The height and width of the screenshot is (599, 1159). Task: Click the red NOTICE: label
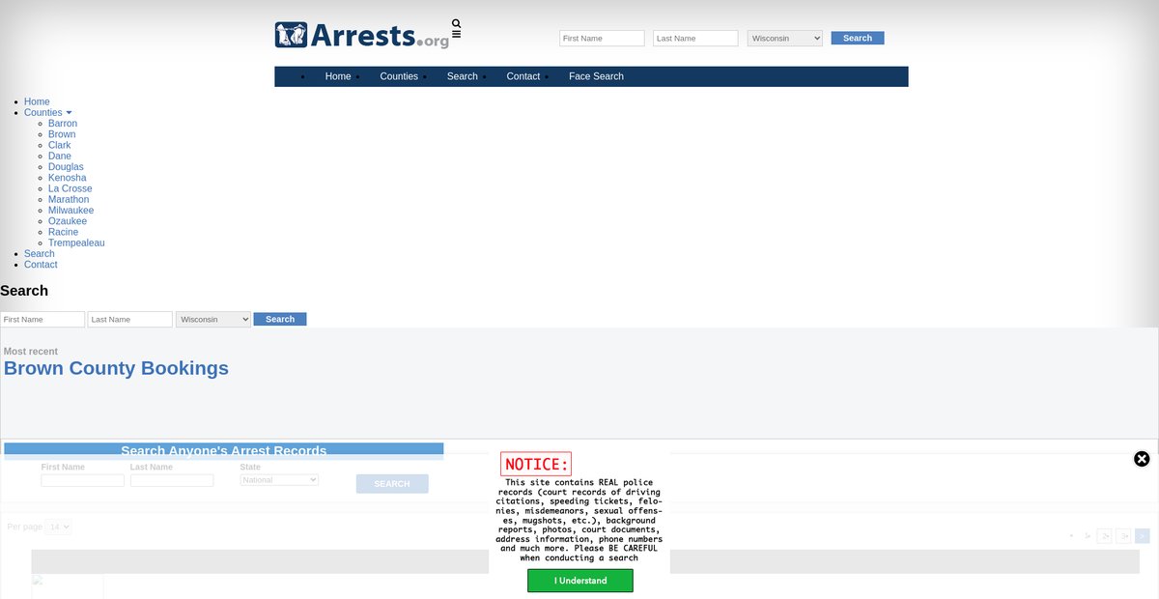click(x=536, y=464)
